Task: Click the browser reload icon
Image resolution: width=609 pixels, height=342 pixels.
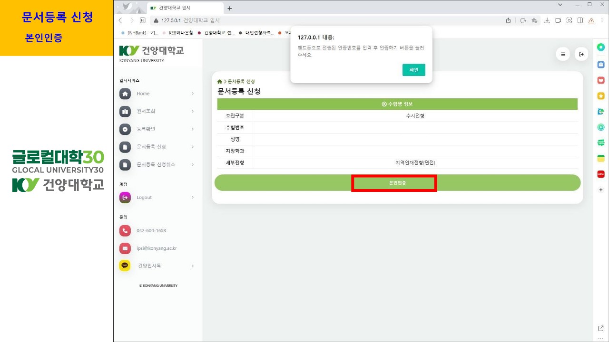Action: point(523,20)
